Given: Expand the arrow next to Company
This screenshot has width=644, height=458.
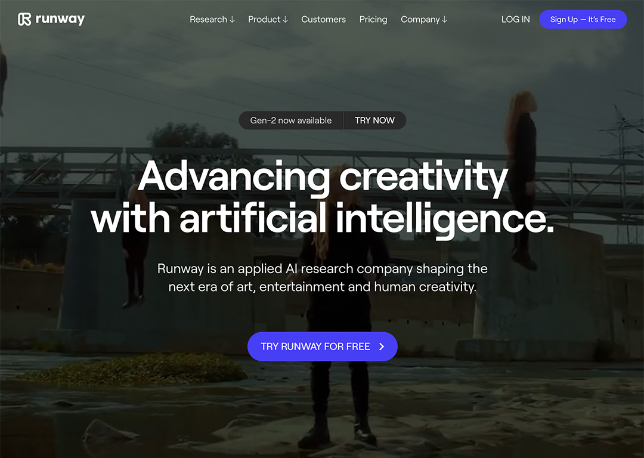Looking at the screenshot, I should click(444, 19).
